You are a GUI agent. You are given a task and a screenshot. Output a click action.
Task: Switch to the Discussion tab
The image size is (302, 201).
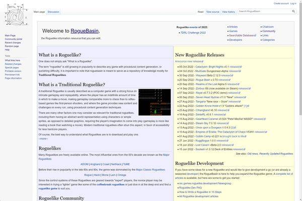[53, 12]
